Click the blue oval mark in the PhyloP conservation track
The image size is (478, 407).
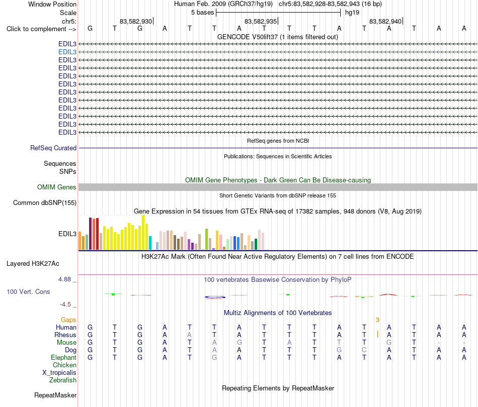coord(215,297)
